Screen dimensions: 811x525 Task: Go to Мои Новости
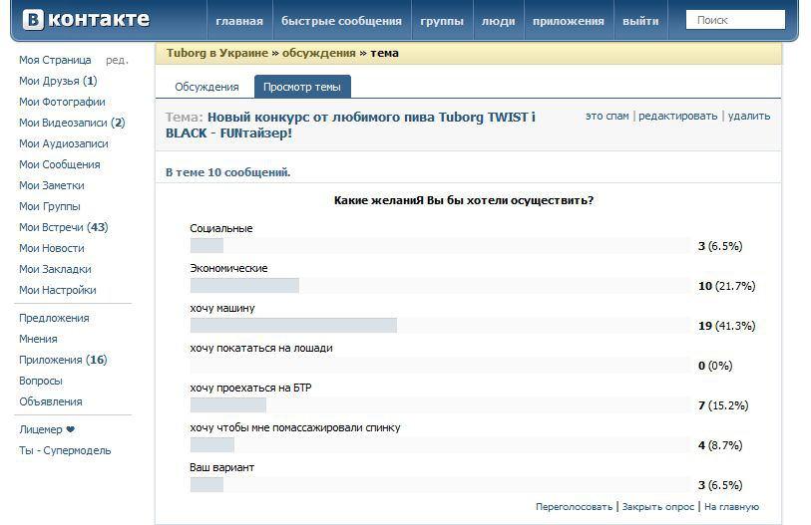tap(52, 248)
